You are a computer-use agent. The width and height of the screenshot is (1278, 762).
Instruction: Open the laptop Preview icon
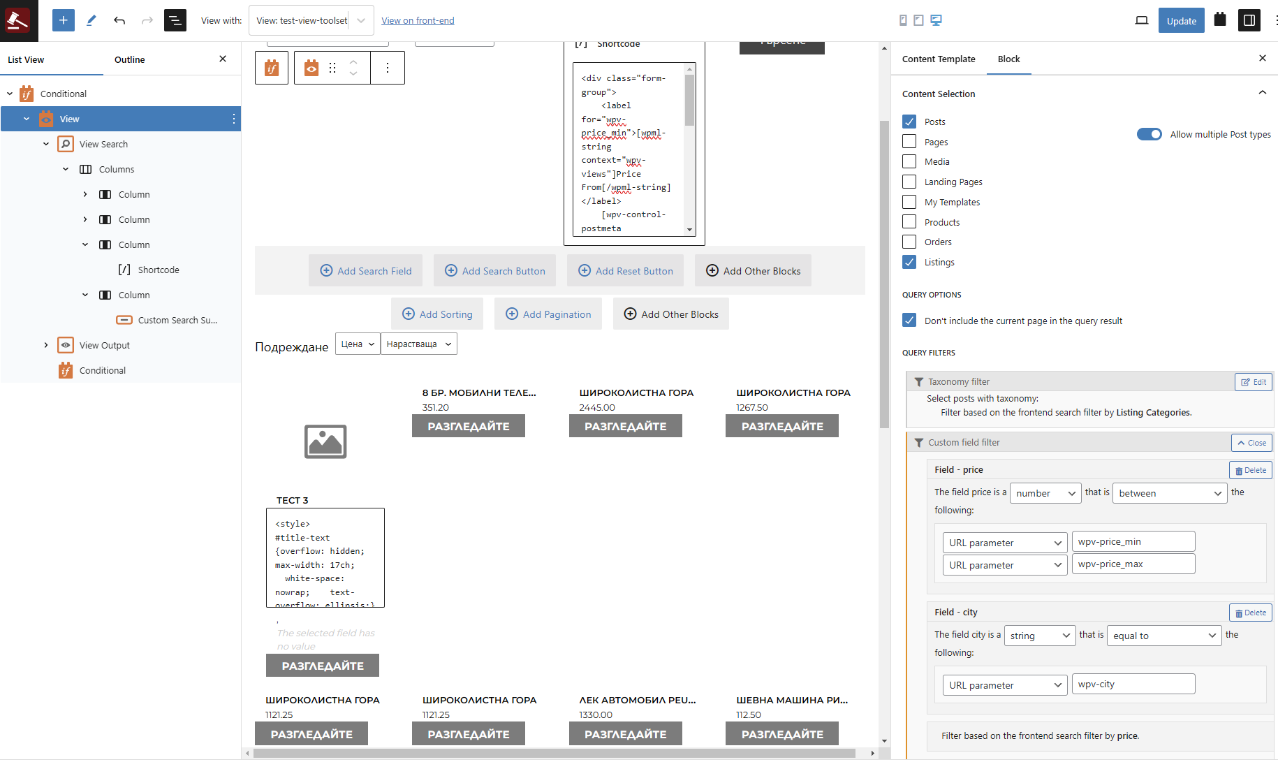[x=1142, y=20]
